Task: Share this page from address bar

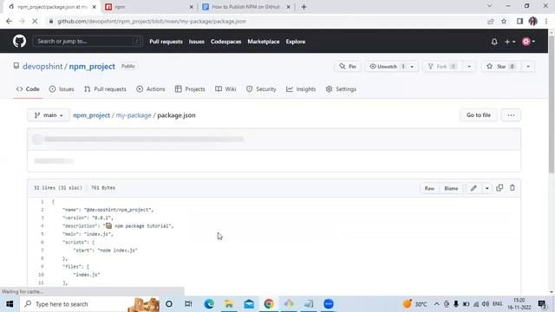Action: 490,21
